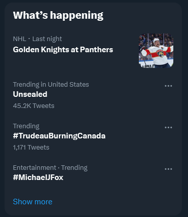Select the 45.2K Tweets count
The image size is (188, 217).
click(x=33, y=106)
